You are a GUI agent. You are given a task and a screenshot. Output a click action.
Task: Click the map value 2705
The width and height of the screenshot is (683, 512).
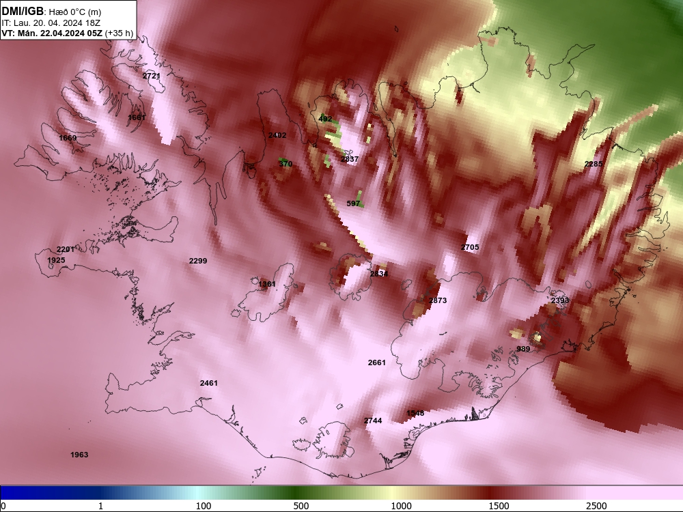tap(470, 247)
